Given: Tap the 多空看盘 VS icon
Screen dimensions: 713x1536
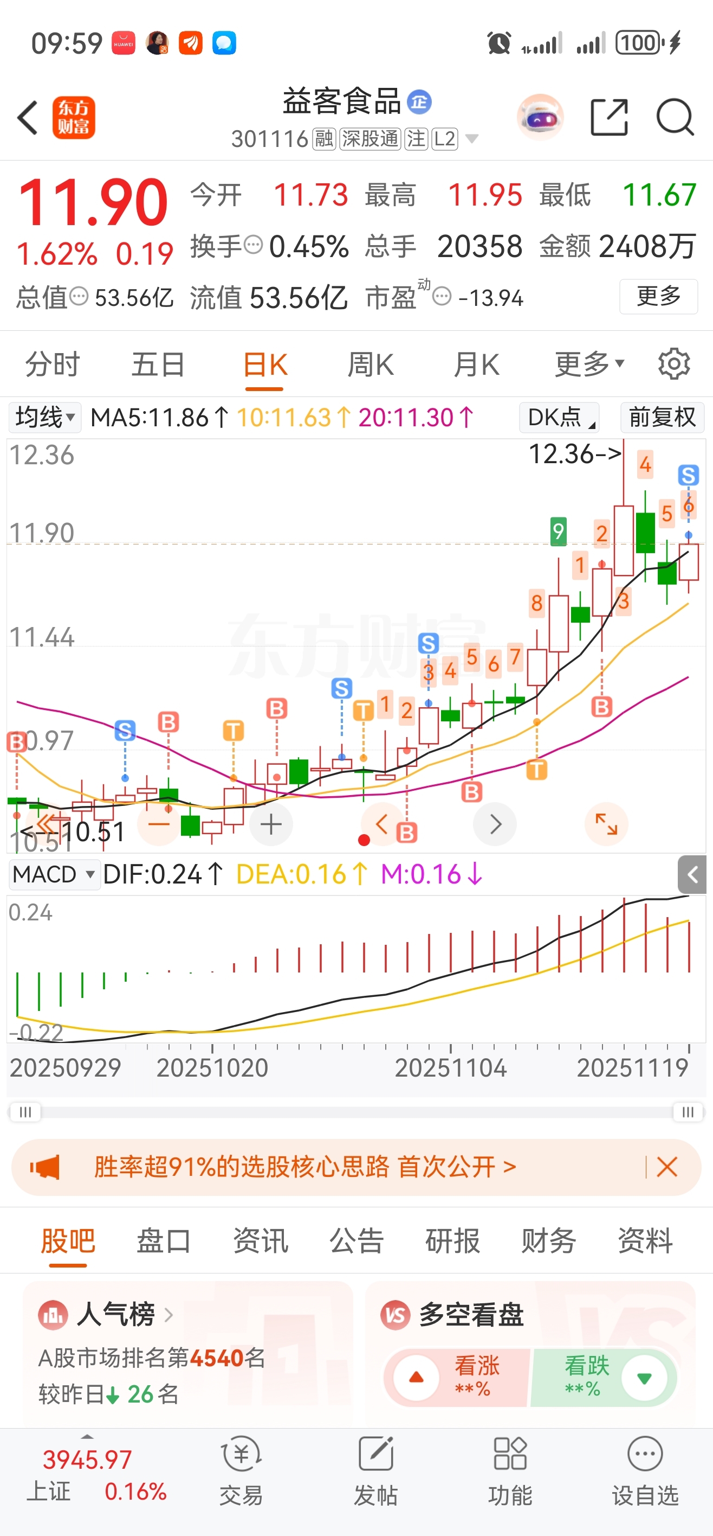Looking at the screenshot, I should coord(396,1314).
